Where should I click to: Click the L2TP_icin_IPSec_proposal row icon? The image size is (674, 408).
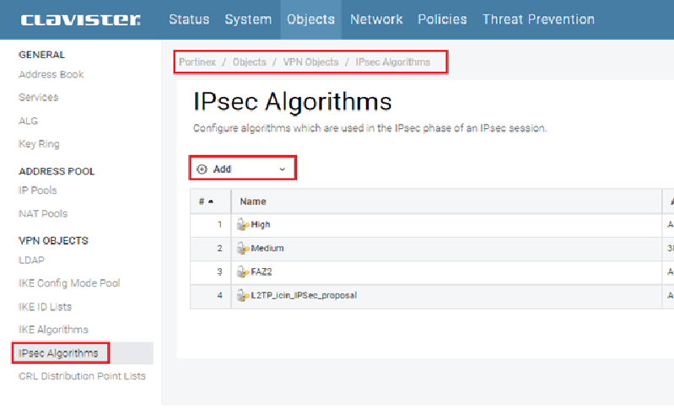245,296
